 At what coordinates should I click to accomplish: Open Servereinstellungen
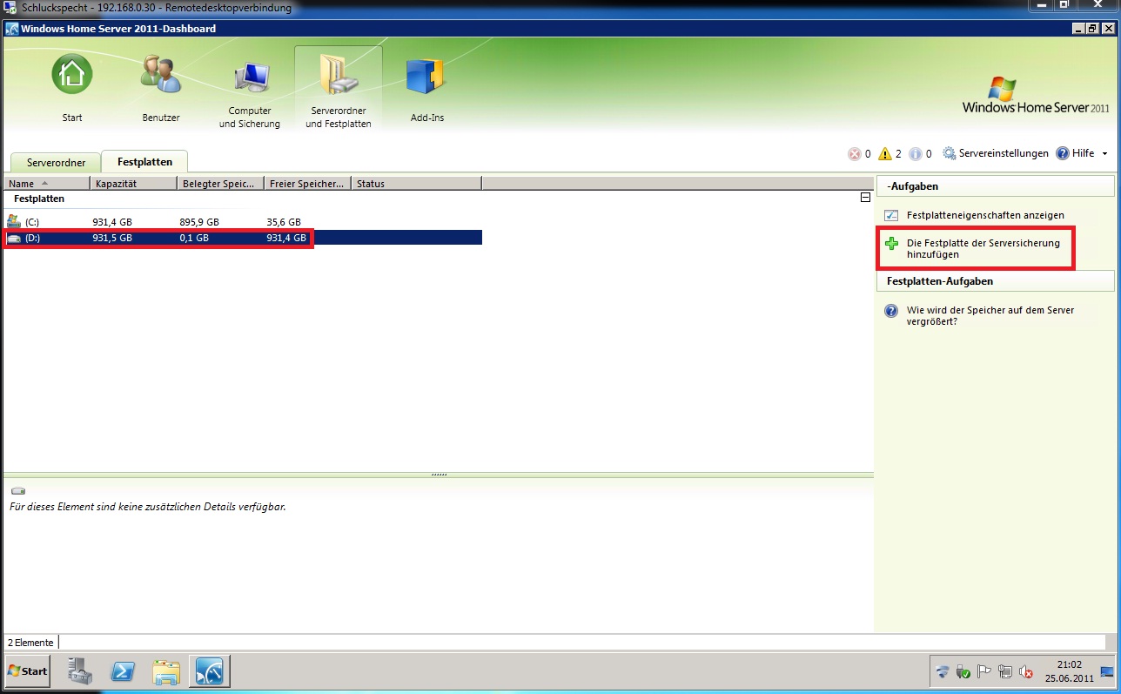[x=1004, y=153]
